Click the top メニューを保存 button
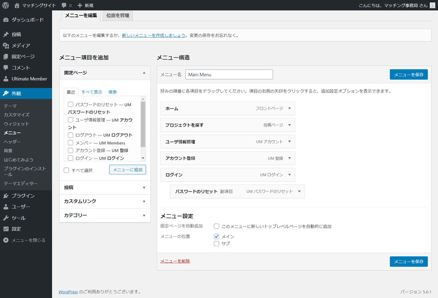 pyautogui.click(x=409, y=74)
